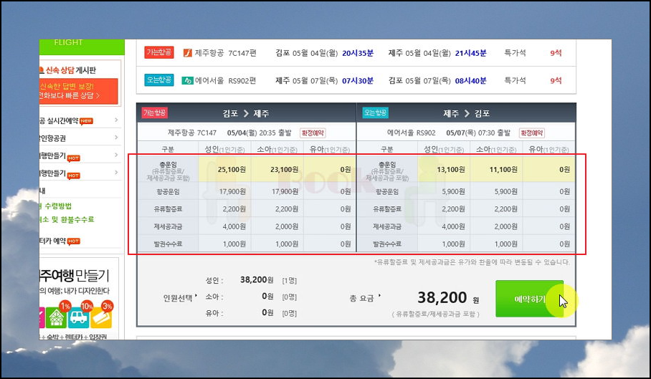Screen dimensions: 651x379
Task: Click the 유아 [0명] passenger count
Action: click(290, 313)
